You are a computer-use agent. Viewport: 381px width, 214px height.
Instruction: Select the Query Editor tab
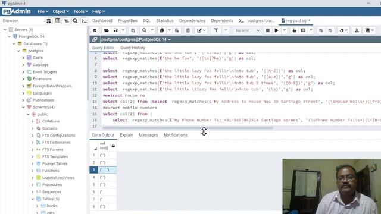tap(103, 48)
